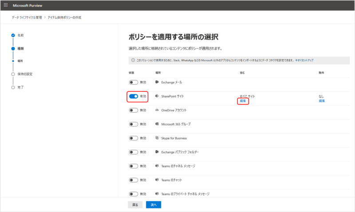Click the Teams のチャット icon
Screen dimensions: 355x212
pos(157,180)
